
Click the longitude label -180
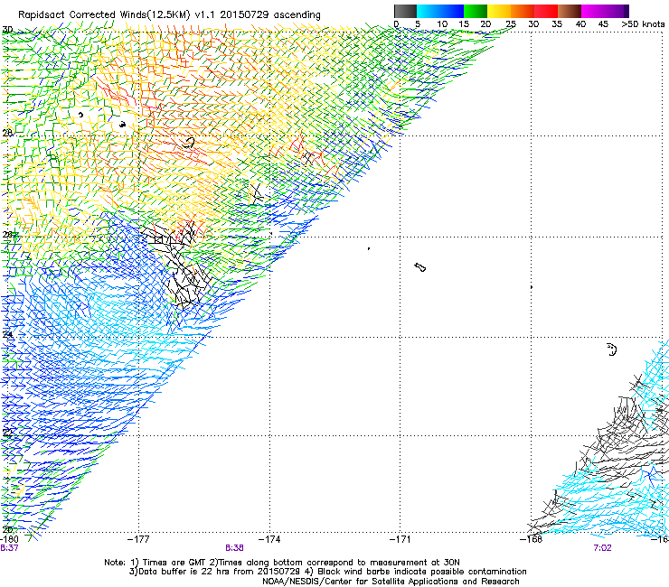coord(9,539)
